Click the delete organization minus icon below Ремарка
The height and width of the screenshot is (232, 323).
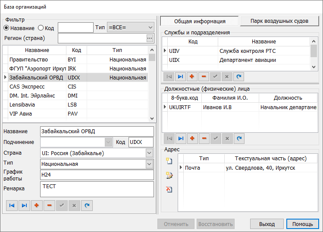(50, 206)
